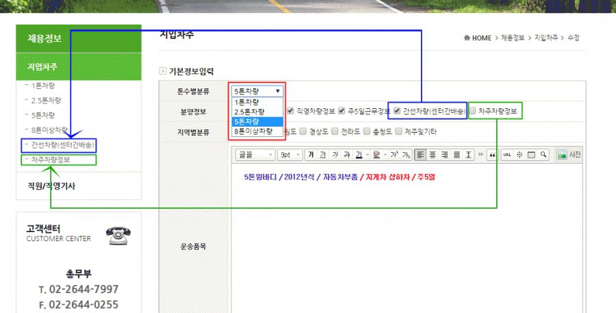
Task: Uncheck the 주5일근무정보 checkbox
Action: tap(342, 111)
